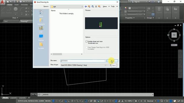Click the TOP face of the ViewCube

(x=174, y=35)
